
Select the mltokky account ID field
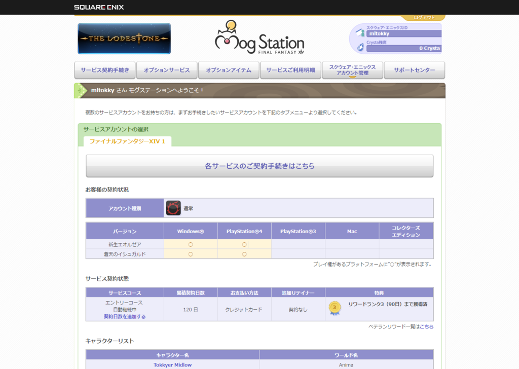[404, 33]
